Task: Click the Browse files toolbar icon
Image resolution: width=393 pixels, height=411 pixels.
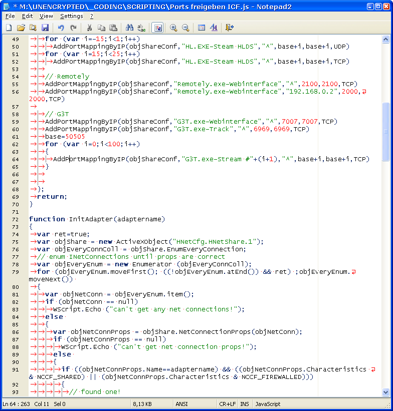Action: [x=33, y=28]
